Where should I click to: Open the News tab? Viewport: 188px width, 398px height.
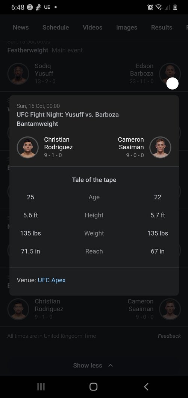pyautogui.click(x=21, y=28)
